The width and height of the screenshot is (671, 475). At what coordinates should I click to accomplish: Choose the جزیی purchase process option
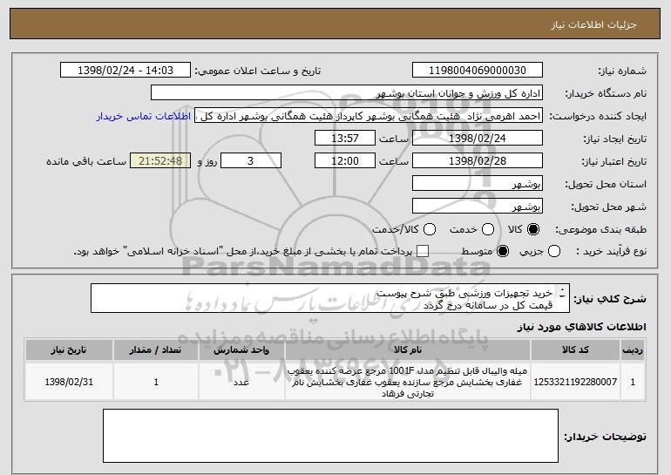553,252
